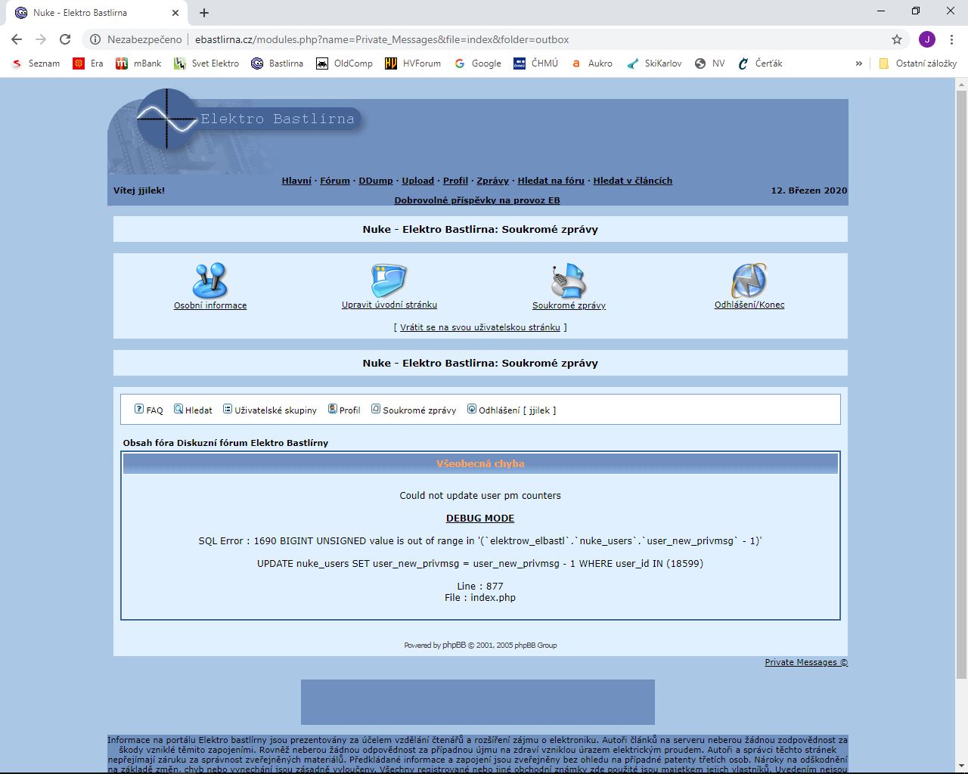Reload the page with the browser refresh button
Viewport: 968px width, 774px height.
(x=65, y=39)
